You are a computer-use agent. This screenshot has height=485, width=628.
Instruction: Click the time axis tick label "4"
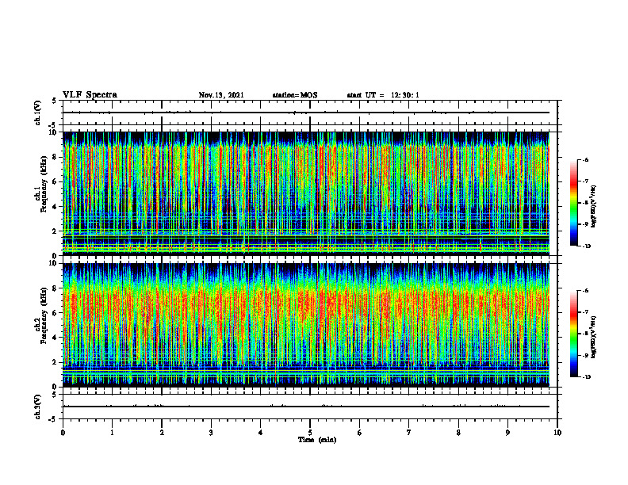[x=261, y=433]
